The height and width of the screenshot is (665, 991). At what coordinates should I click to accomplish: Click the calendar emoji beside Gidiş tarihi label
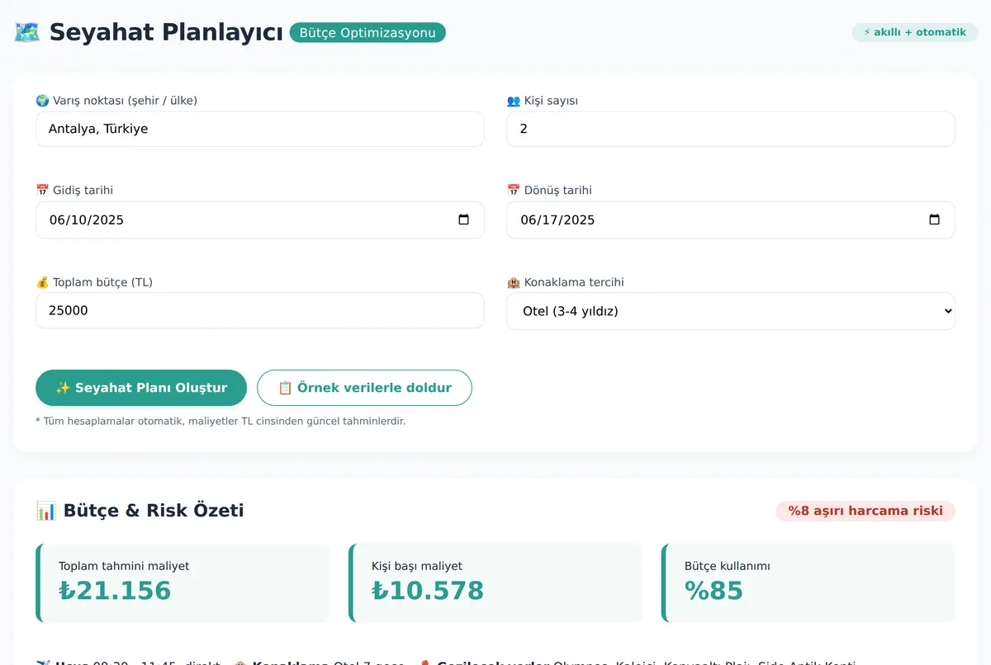tap(42, 191)
